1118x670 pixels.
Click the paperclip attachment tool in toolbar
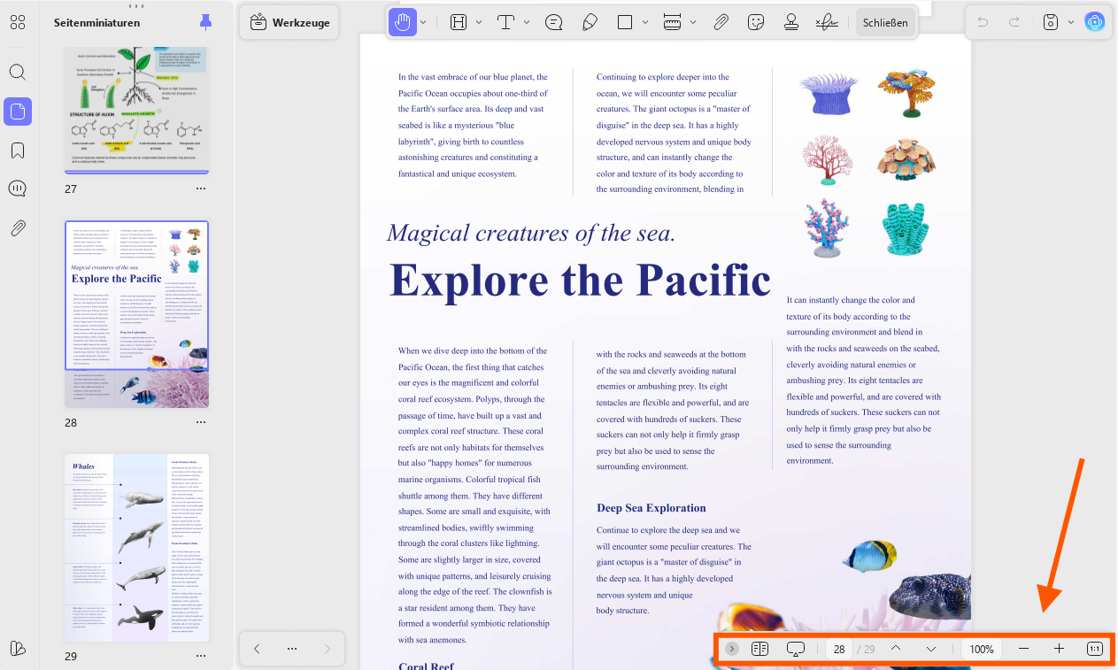pyautogui.click(x=721, y=22)
